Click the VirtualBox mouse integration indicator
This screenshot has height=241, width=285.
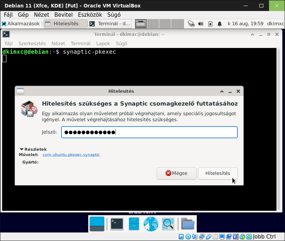242,236
